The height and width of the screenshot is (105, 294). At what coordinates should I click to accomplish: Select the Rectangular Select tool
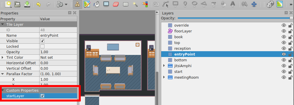[x=126, y=4]
